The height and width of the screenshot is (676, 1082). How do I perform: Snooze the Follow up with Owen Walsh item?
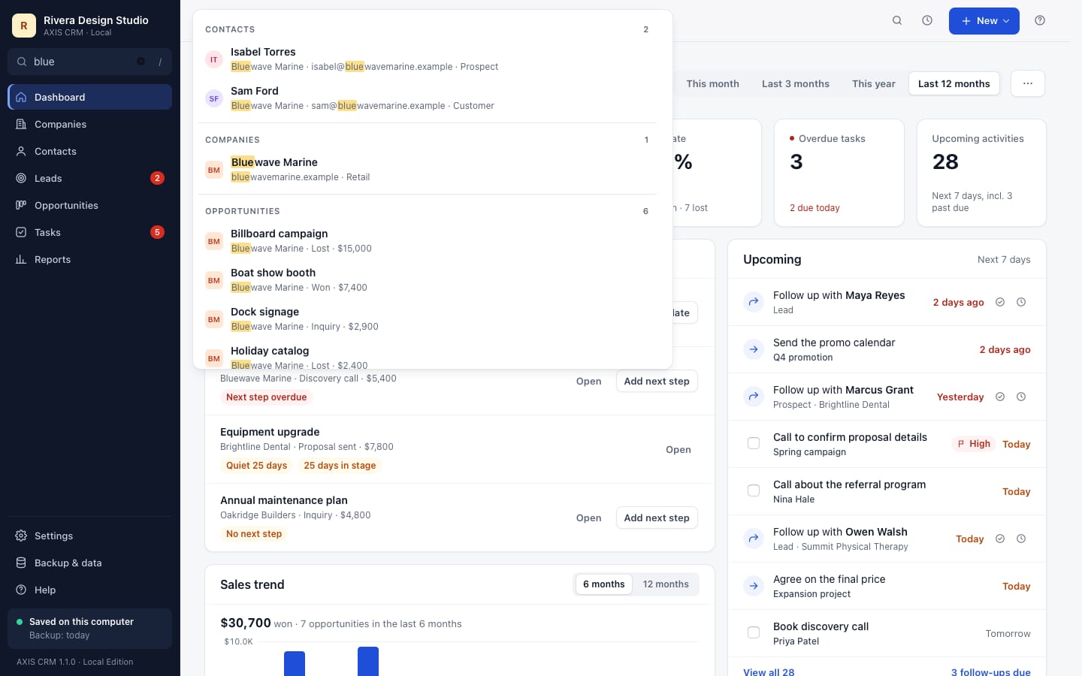(1021, 539)
